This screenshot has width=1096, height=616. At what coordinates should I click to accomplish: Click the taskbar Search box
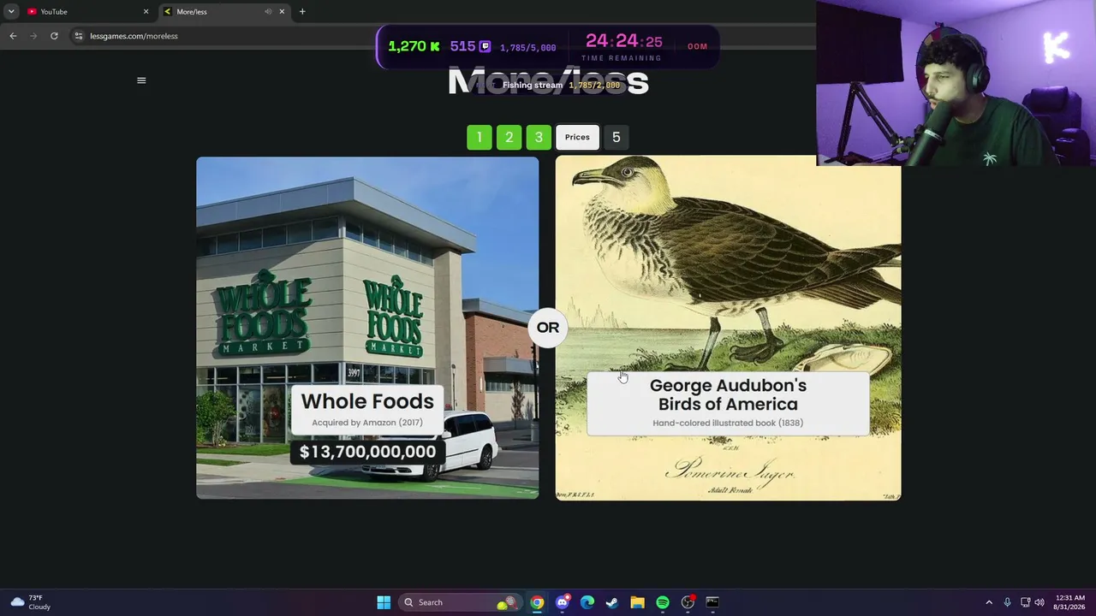[x=461, y=602]
